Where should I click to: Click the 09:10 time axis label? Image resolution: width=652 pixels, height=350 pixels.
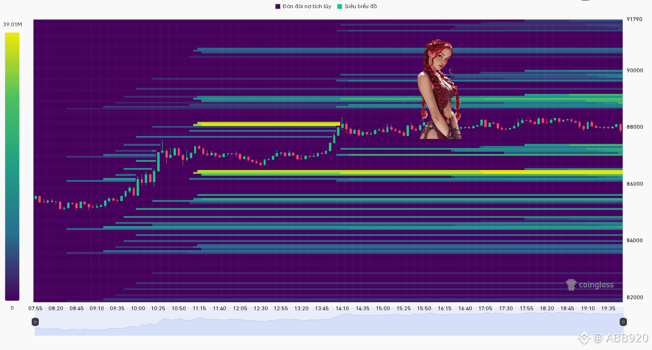(x=97, y=309)
